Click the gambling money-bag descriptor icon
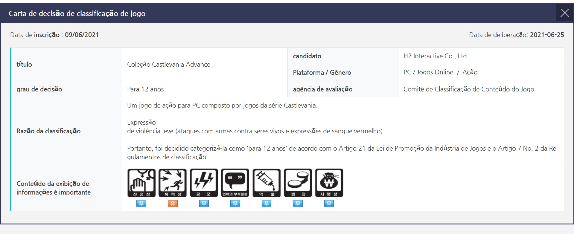The image size is (574, 234). click(x=329, y=183)
